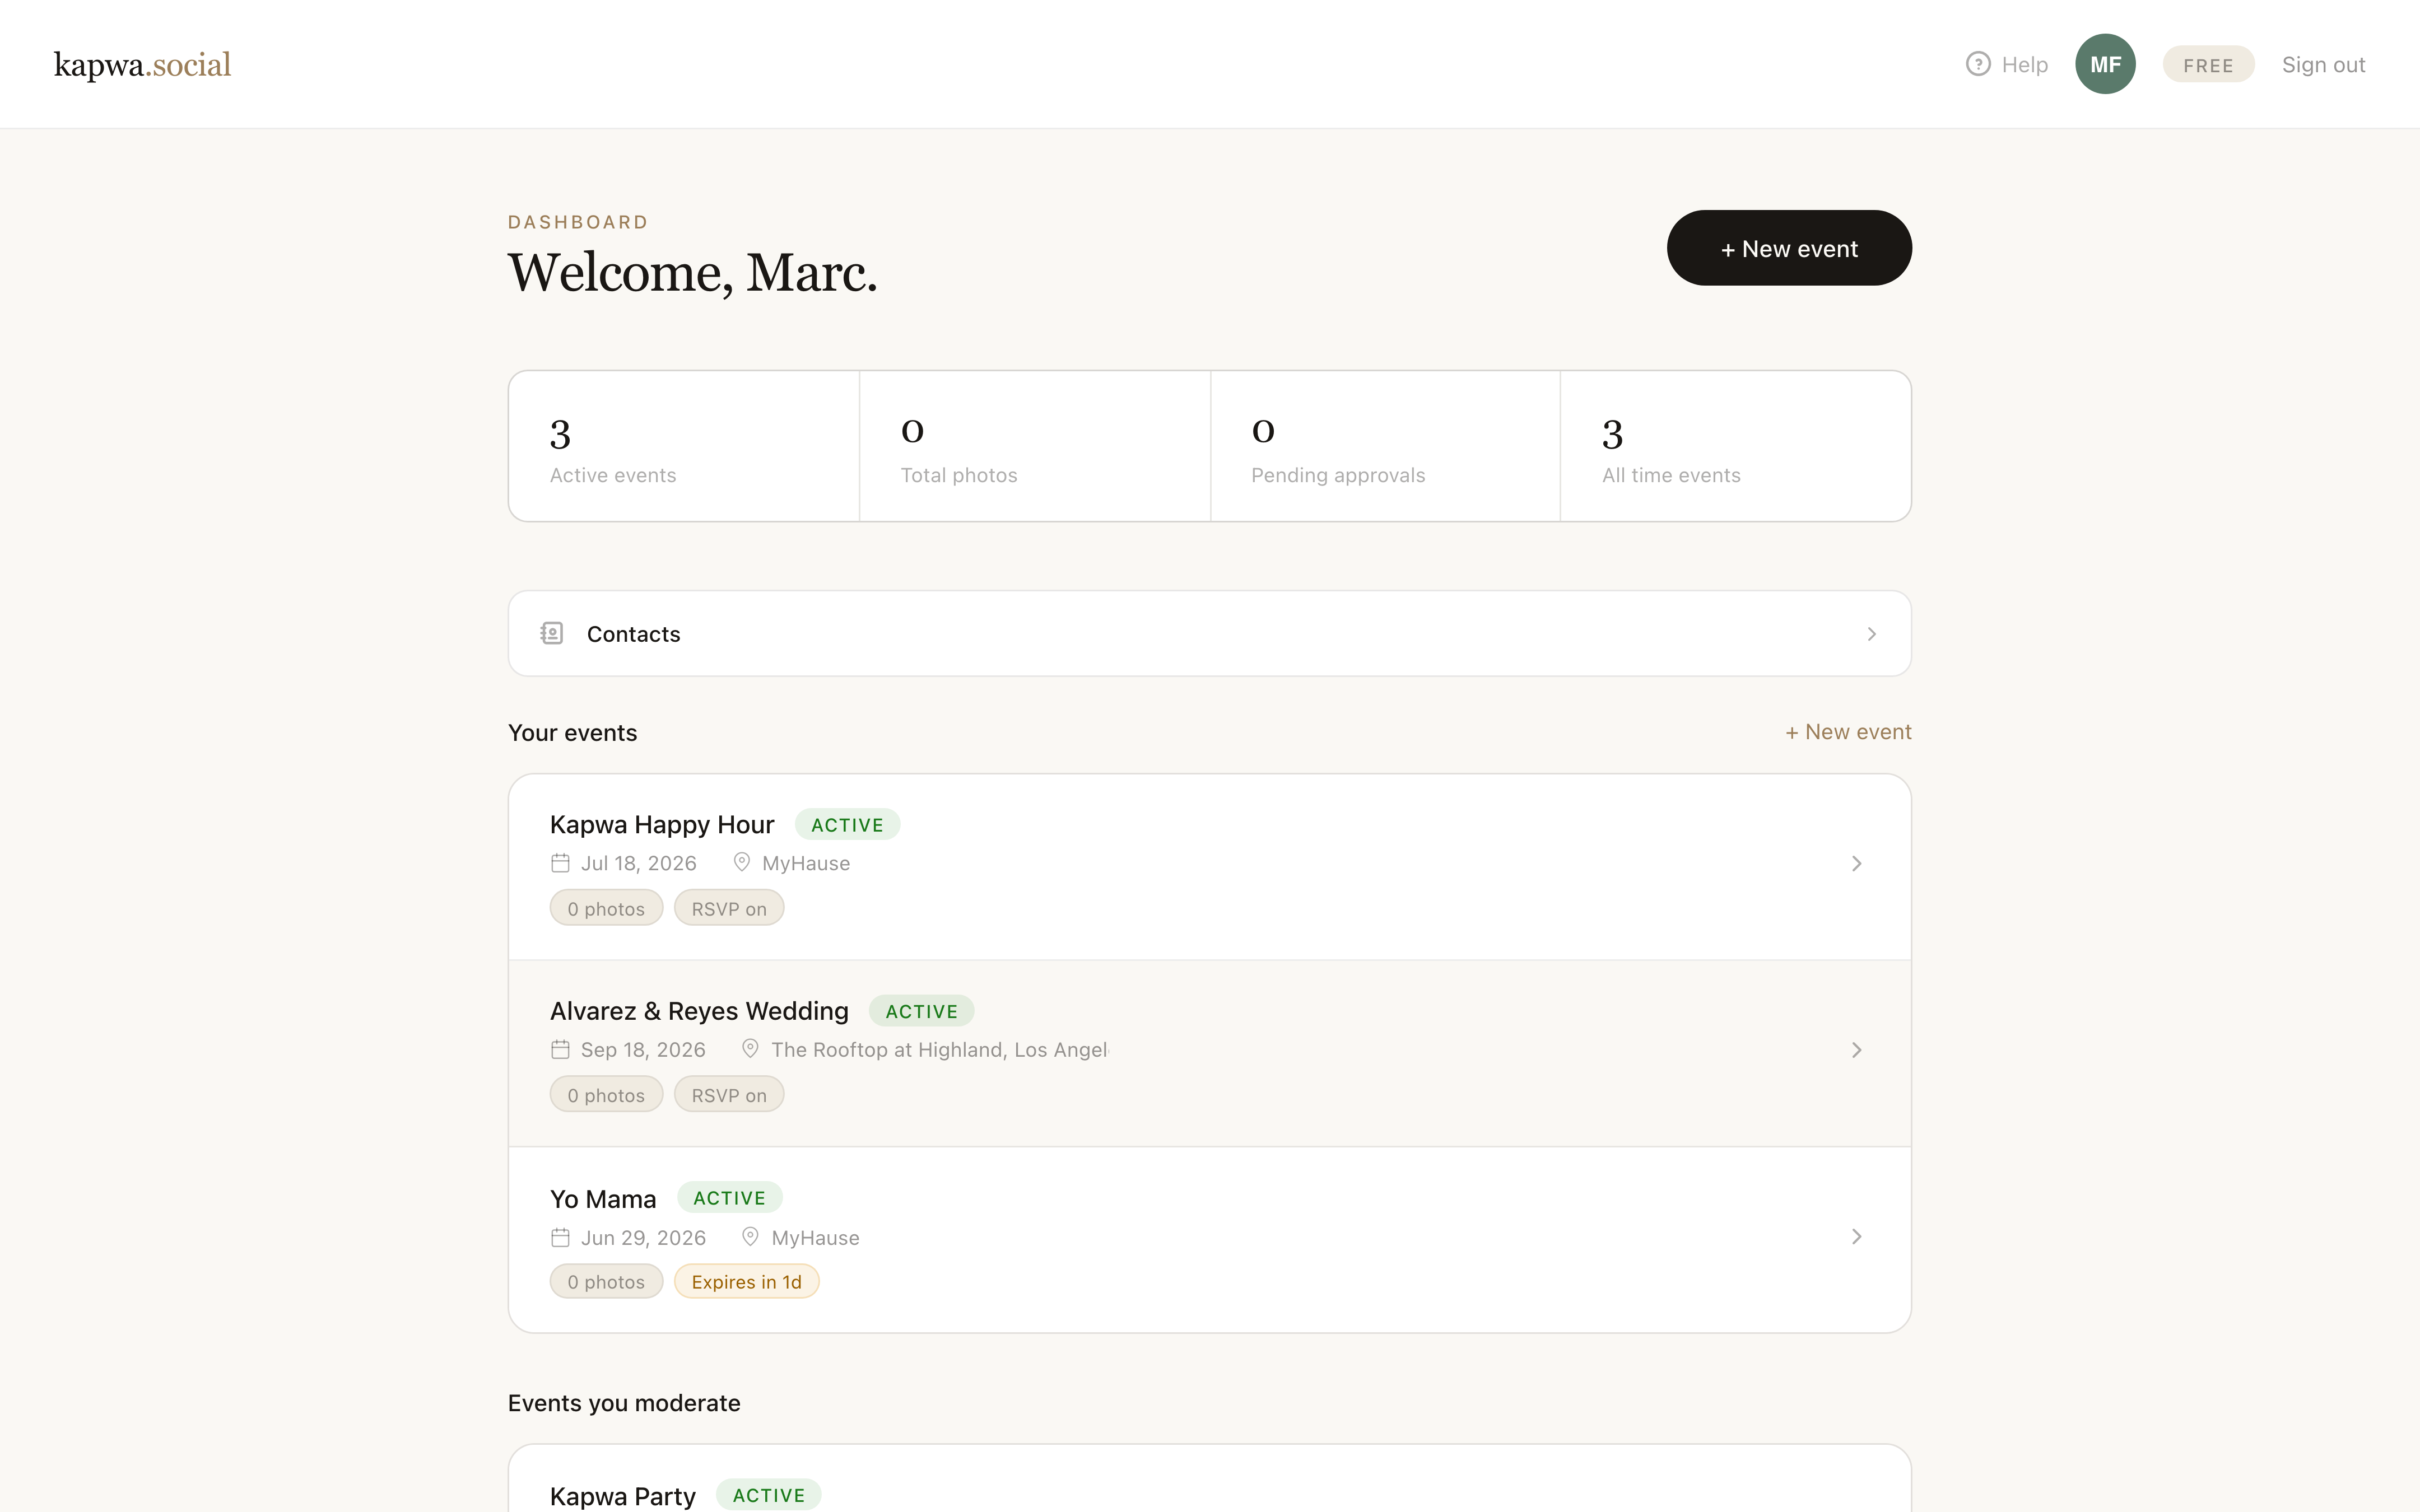
Task: Click the kapwa.social logo
Action: coord(142,65)
